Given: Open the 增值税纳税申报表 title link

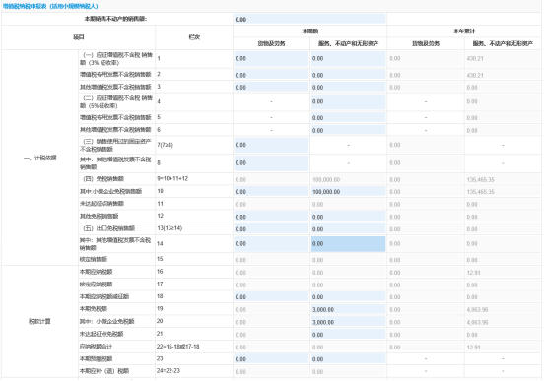Looking at the screenshot, I should 50,6.
